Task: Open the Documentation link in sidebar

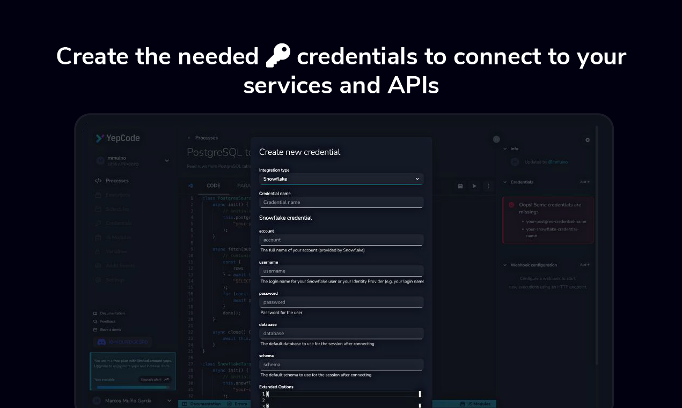Action: pyautogui.click(x=109, y=313)
